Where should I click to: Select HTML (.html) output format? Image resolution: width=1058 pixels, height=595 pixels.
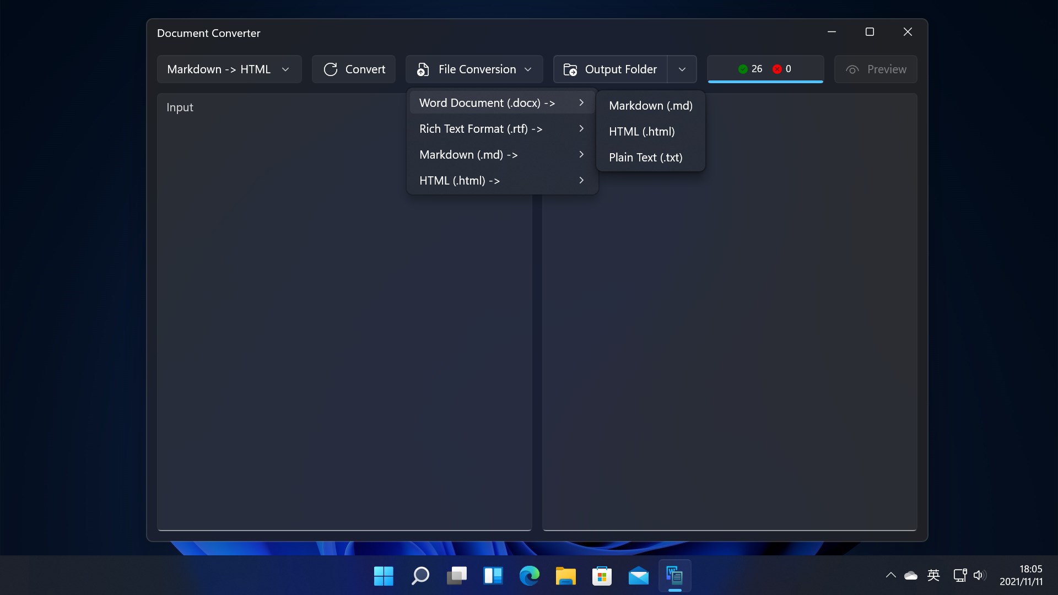coord(641,132)
